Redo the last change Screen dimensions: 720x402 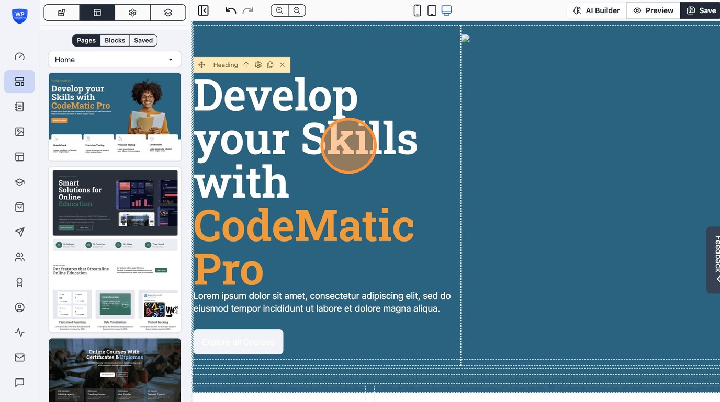click(248, 10)
